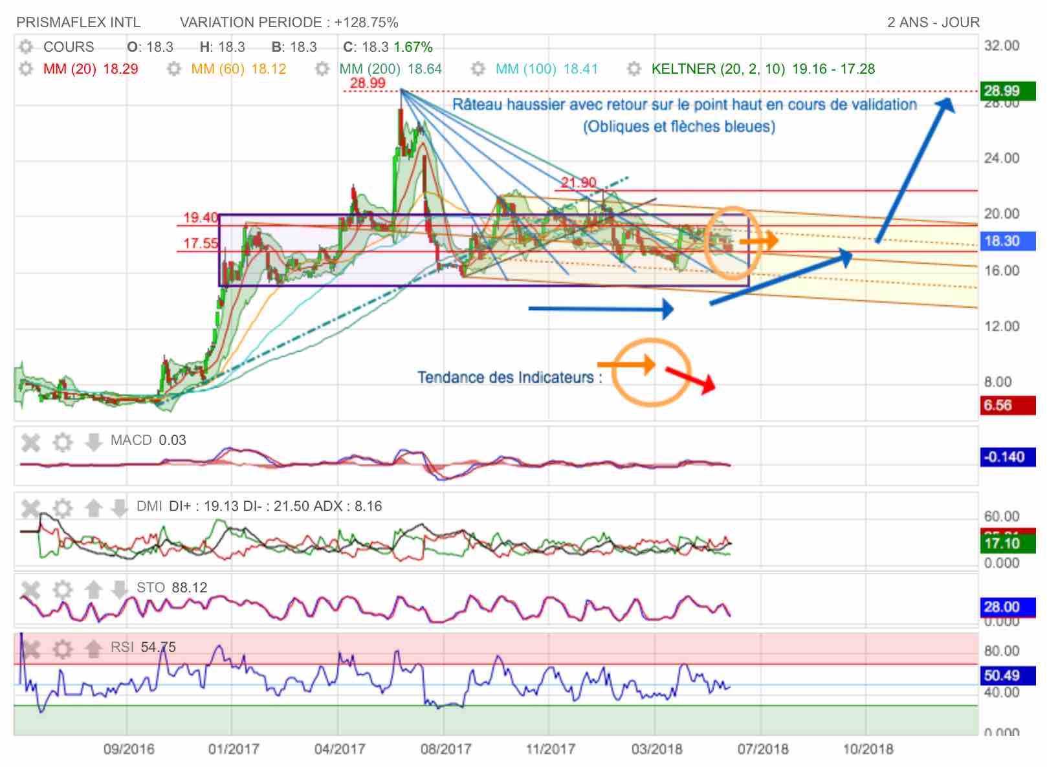Click the 50.49 RSI value tag
The width and height of the screenshot is (1047, 767).
coord(1007,675)
